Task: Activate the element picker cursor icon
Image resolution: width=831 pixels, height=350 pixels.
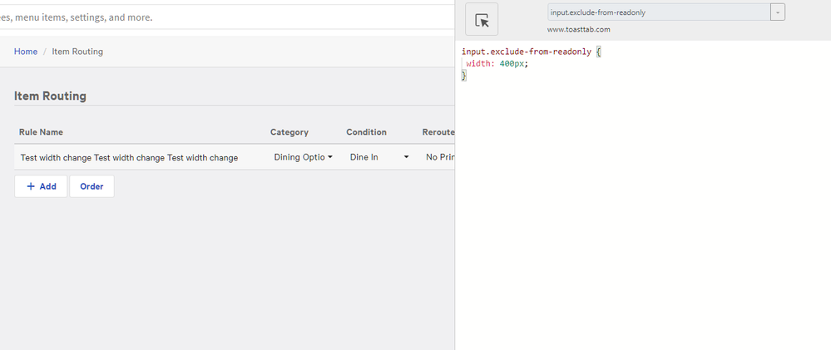Action: pos(481,19)
